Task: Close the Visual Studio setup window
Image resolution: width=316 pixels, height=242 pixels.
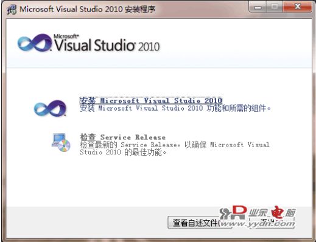Action: click(297, 7)
